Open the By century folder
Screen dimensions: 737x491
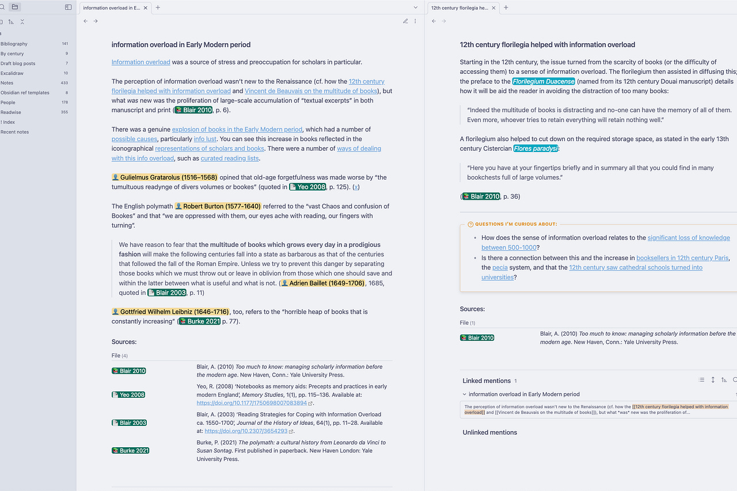tap(35, 54)
